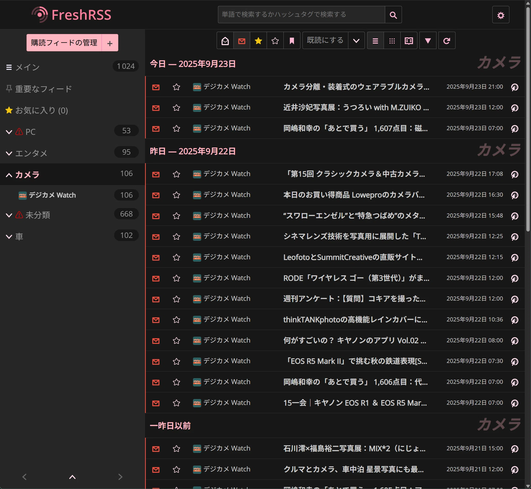This screenshot has width=531, height=489.
Task: Star the thinkTANKphoto article
Action: [x=176, y=320]
